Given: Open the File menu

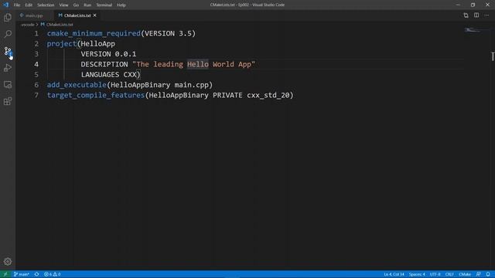Looking at the screenshot, I should tap(17, 5).
